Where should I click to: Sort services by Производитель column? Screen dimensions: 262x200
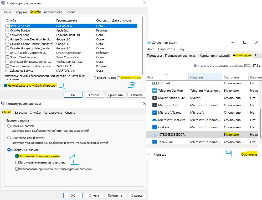coord(75,20)
